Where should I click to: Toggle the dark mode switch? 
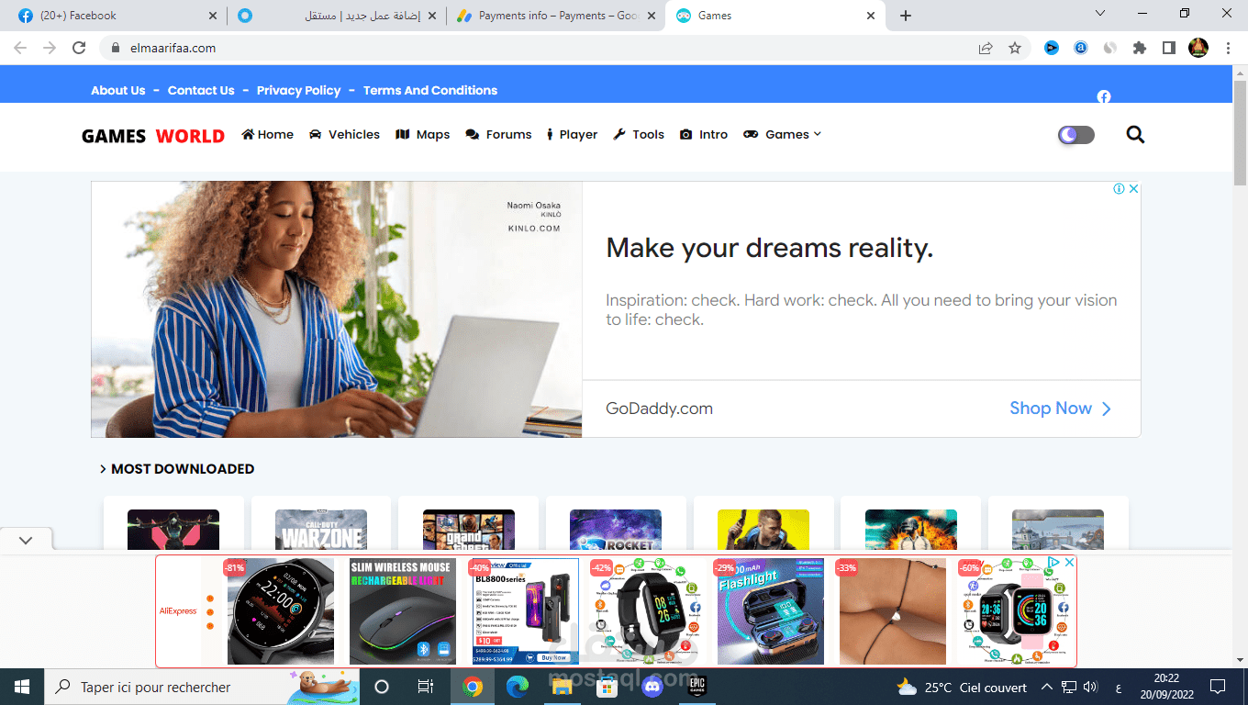[x=1076, y=135]
